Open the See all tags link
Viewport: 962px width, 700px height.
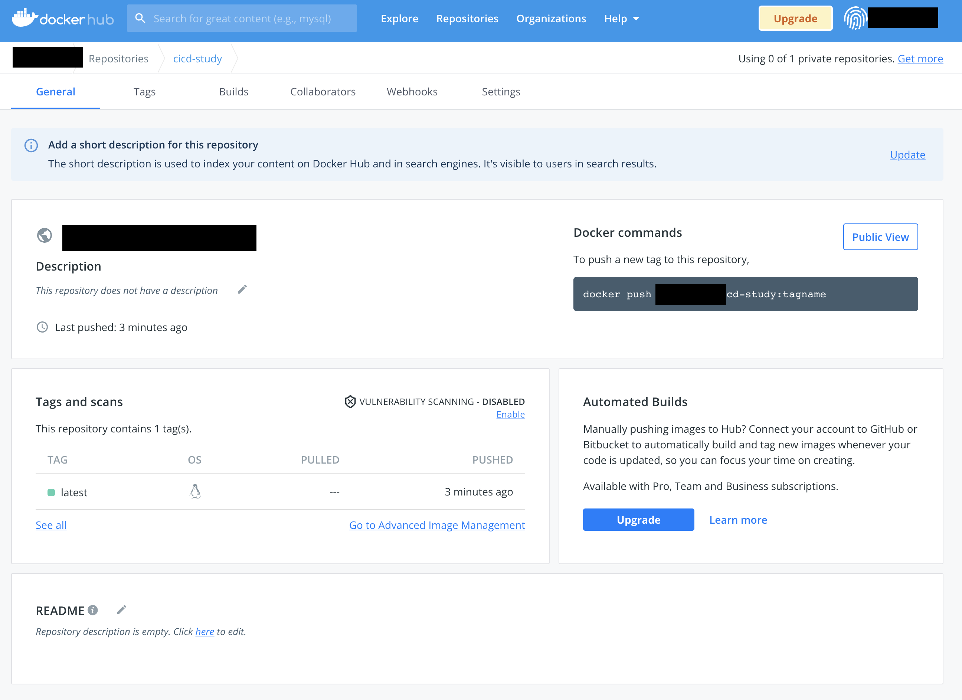click(51, 525)
